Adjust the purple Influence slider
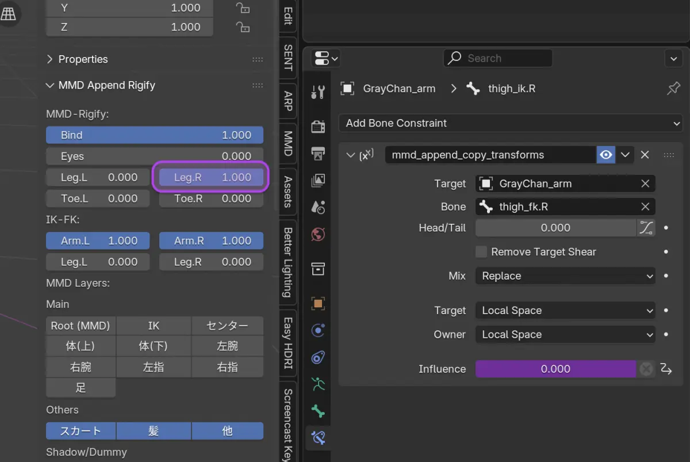Image resolution: width=690 pixels, height=462 pixels. pos(555,369)
